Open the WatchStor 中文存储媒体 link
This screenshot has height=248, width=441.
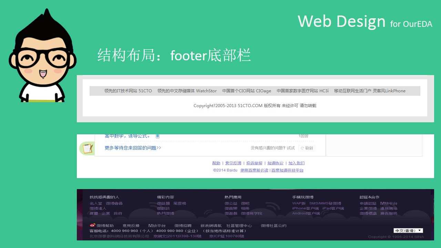[187, 91]
